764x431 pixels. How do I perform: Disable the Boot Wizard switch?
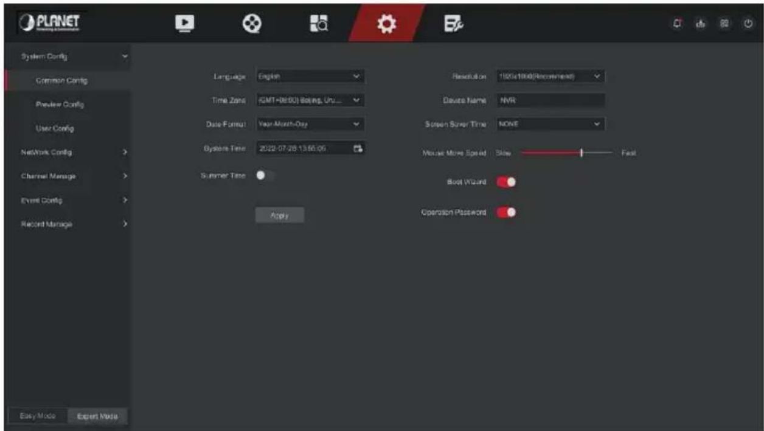[507, 182]
